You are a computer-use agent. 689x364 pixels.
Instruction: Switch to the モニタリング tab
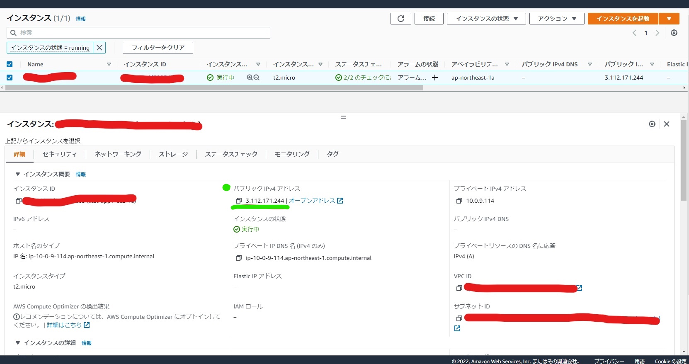[x=292, y=154]
